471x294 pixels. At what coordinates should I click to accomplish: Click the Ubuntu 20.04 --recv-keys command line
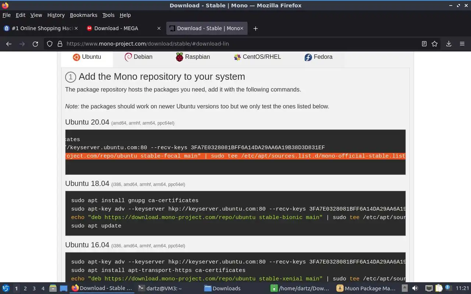[195, 148]
